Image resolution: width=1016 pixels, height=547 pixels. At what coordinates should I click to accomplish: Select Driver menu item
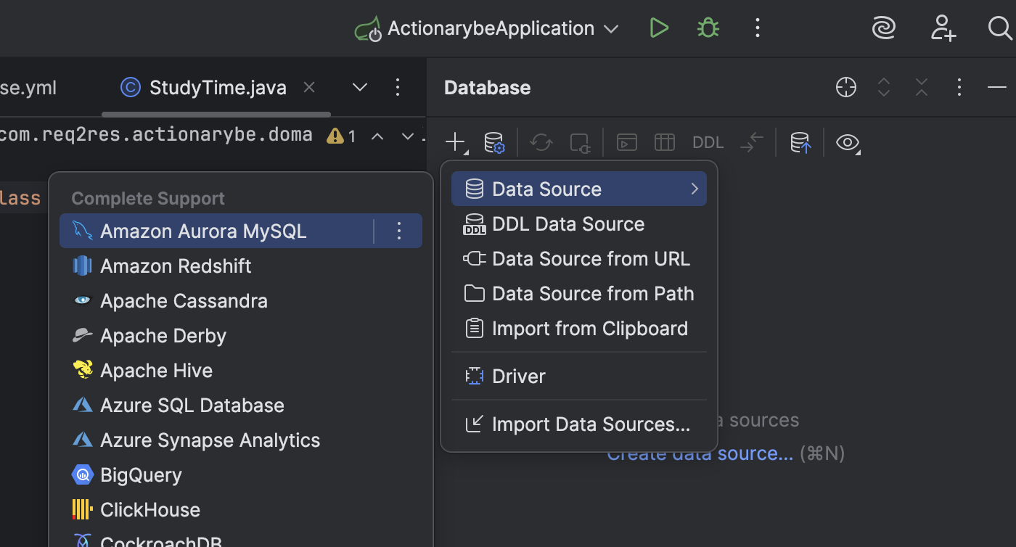[x=579, y=377]
